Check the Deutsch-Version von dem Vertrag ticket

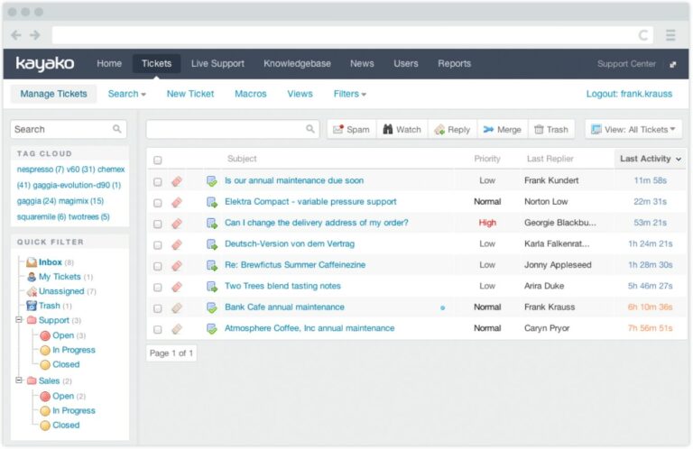tap(157, 245)
